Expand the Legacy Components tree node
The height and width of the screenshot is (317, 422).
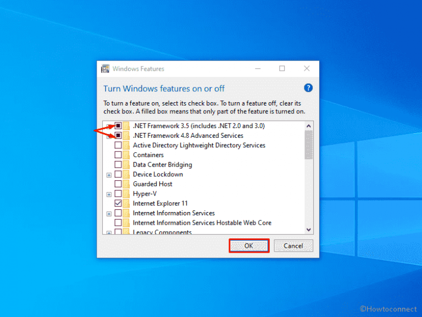click(109, 232)
